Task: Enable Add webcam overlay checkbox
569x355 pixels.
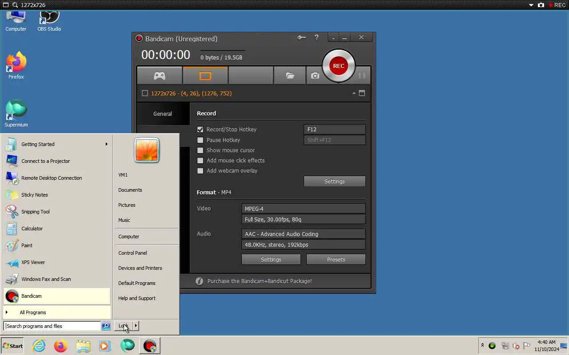Action: (x=200, y=170)
